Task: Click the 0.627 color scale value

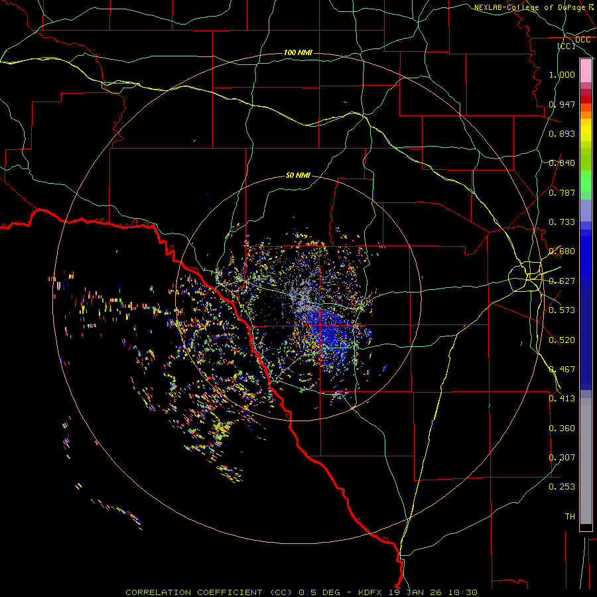Action: click(x=562, y=281)
